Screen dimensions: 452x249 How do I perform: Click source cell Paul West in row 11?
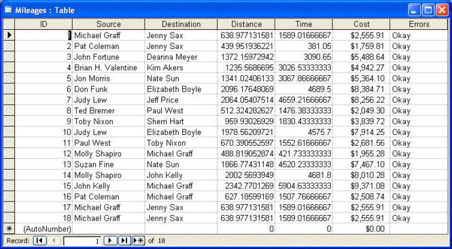click(108, 143)
